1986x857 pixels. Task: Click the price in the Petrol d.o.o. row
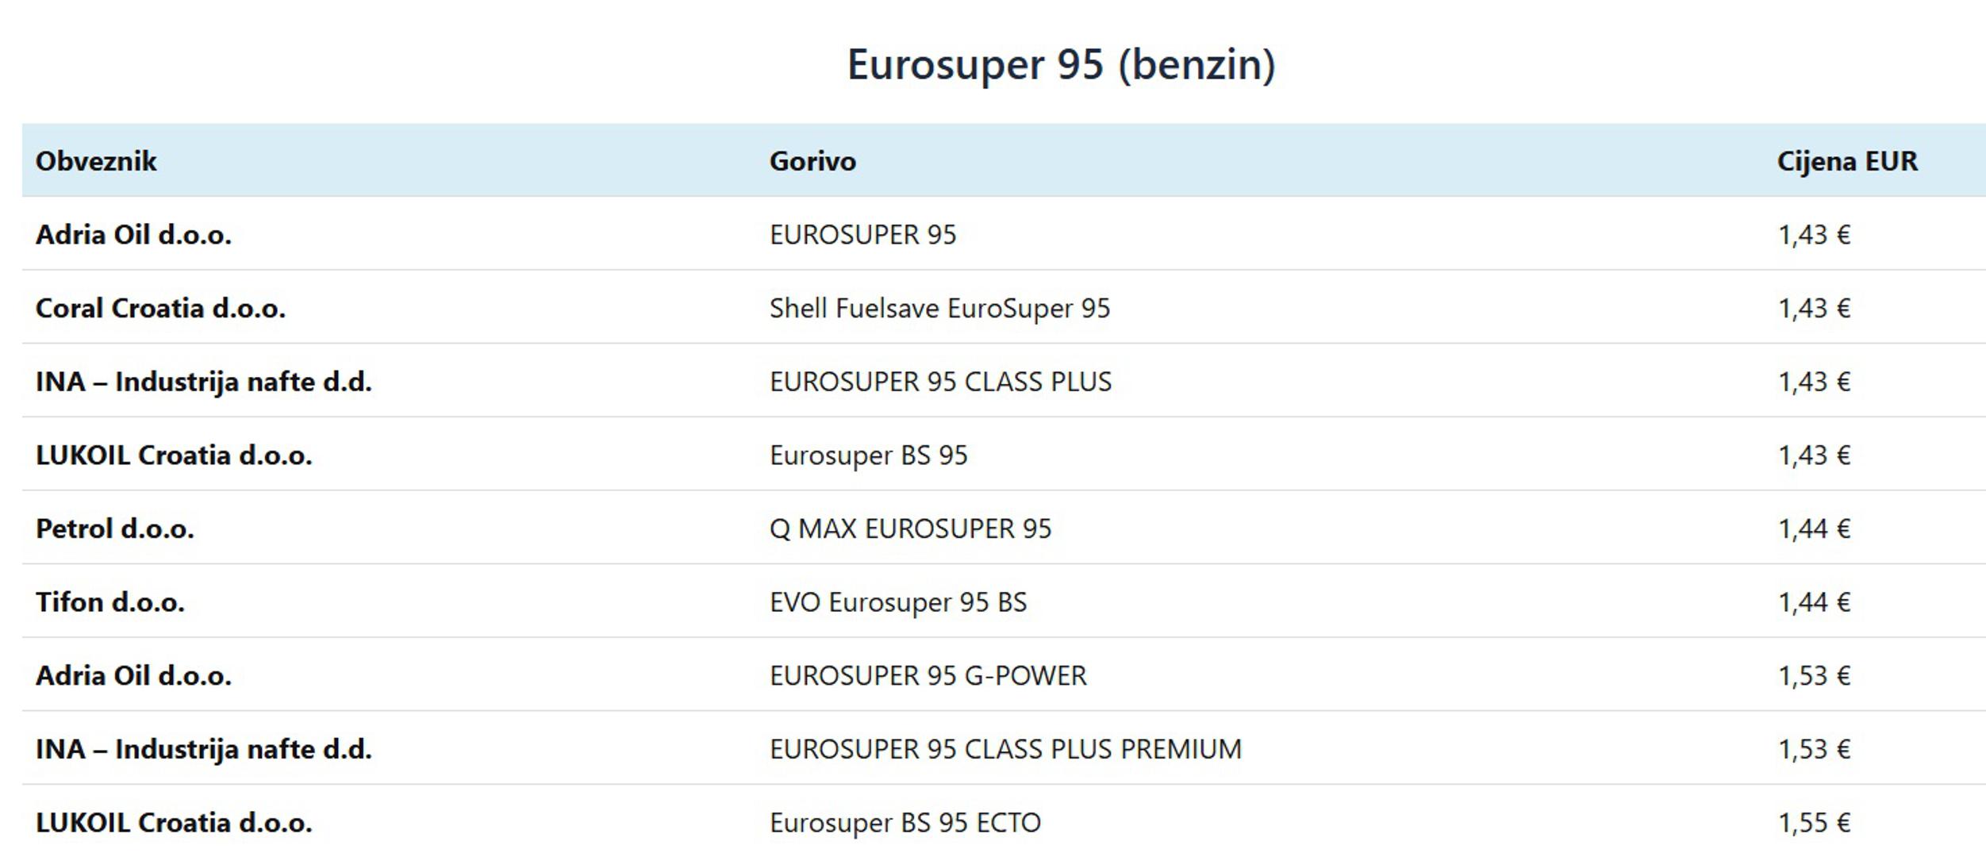[1814, 528]
